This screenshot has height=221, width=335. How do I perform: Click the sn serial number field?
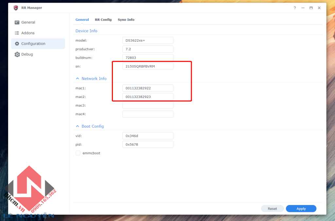(x=148, y=66)
